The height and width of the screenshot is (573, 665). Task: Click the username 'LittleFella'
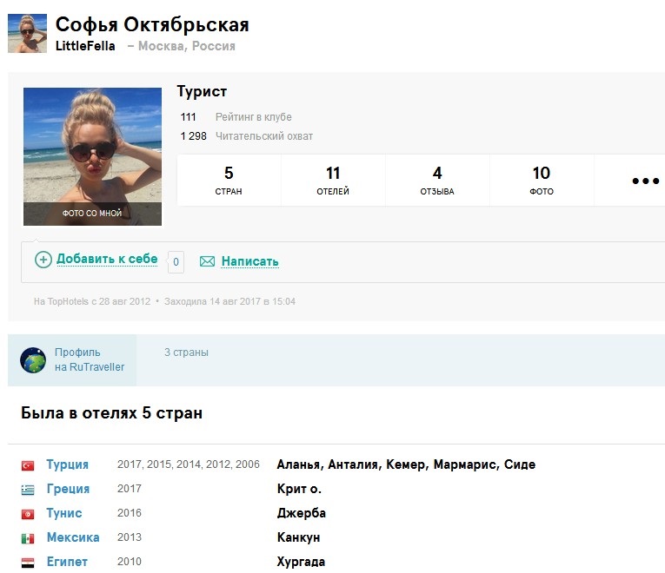(85, 46)
